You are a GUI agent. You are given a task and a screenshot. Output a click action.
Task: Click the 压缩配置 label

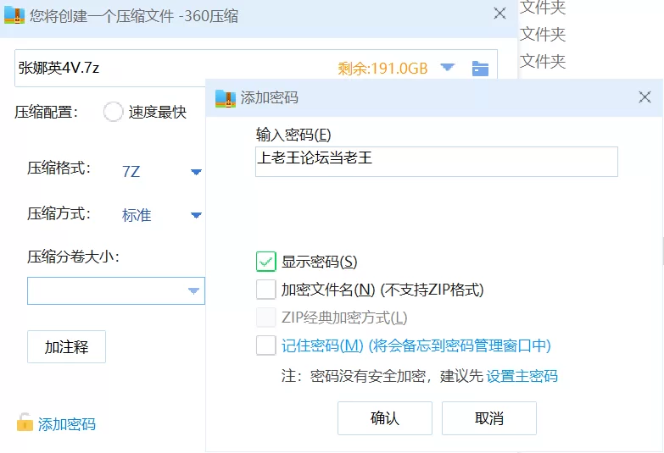point(46,112)
